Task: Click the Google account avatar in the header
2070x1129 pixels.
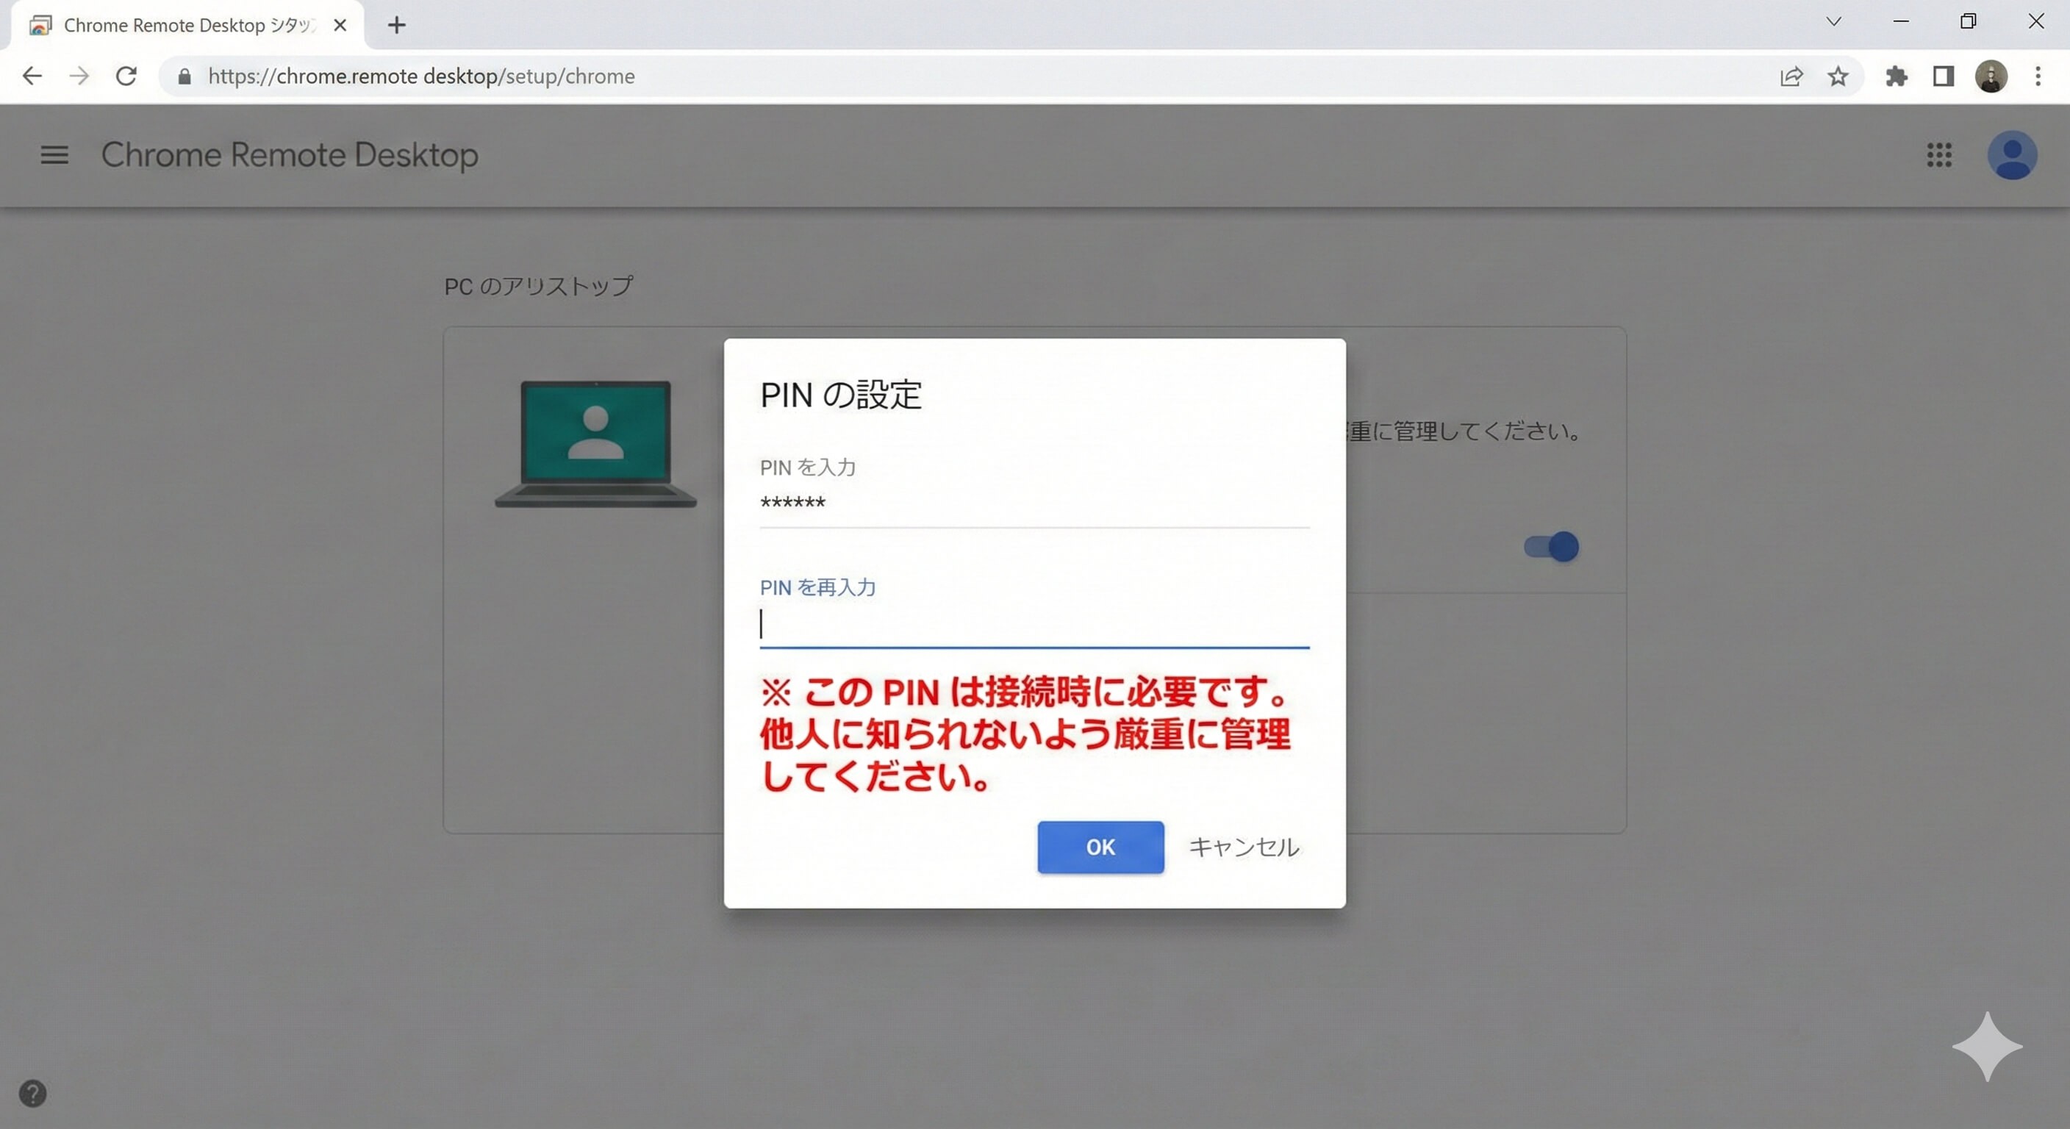Action: 2012,156
